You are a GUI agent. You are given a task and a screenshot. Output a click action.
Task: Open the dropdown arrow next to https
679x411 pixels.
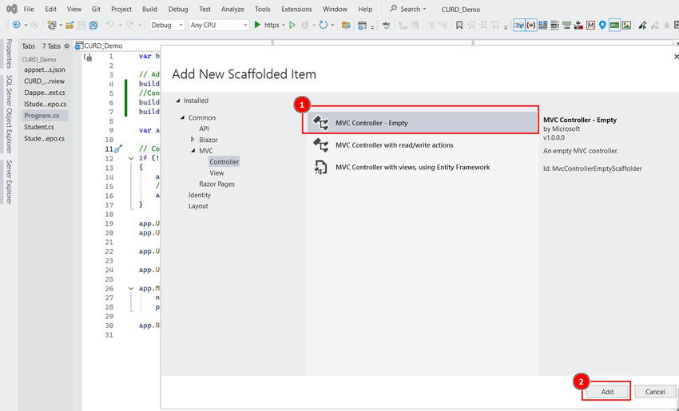(284, 25)
